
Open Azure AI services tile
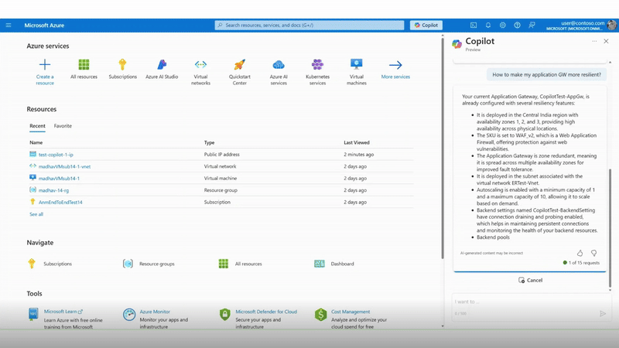click(x=279, y=72)
